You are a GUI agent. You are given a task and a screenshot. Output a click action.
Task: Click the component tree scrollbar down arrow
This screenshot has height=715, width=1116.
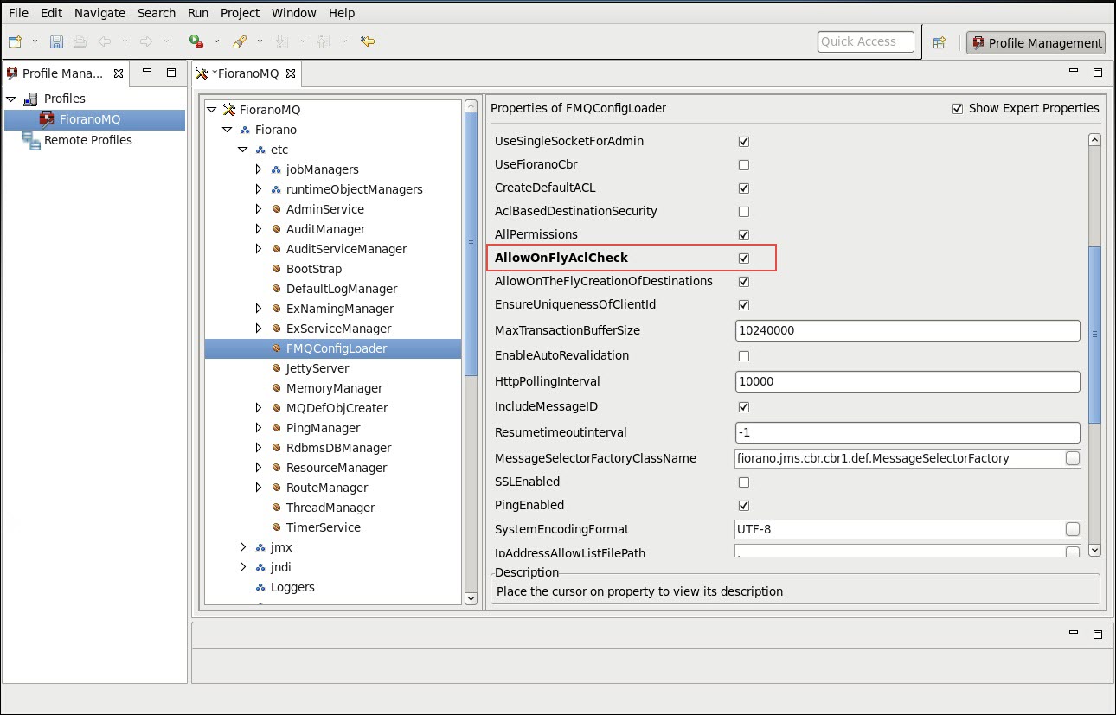tap(471, 597)
